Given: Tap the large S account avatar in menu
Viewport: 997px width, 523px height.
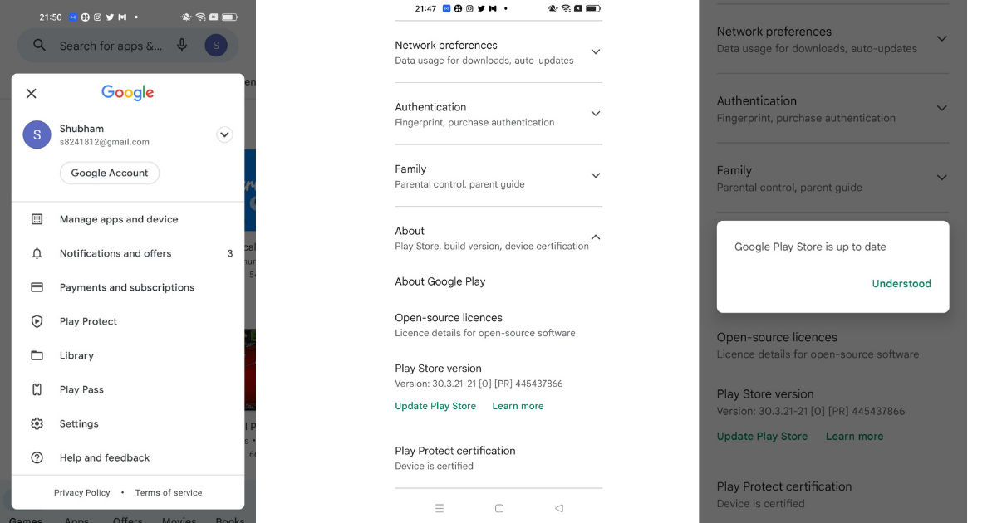Looking at the screenshot, I should pyautogui.click(x=37, y=134).
